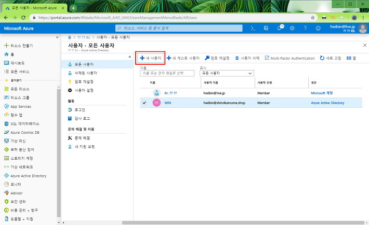Screen dimensions: 369x225
Task: Open 사용자 설정 menu item
Action: 97,90
